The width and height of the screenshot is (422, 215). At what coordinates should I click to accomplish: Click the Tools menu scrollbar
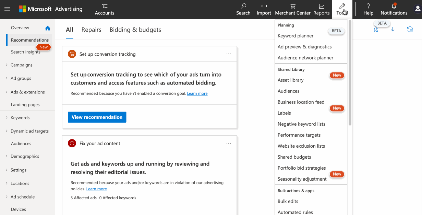click(350, 73)
